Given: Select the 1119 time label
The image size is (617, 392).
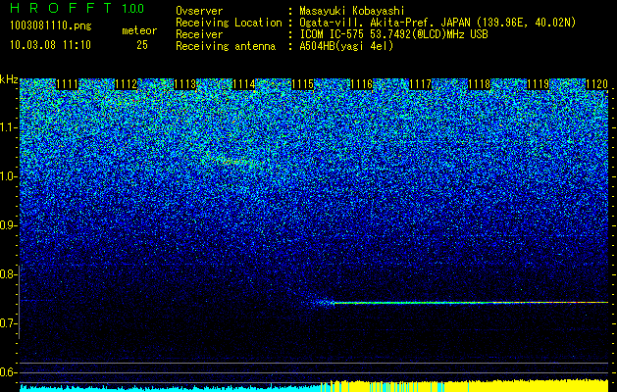Looking at the screenshot, I should pyautogui.click(x=538, y=84).
